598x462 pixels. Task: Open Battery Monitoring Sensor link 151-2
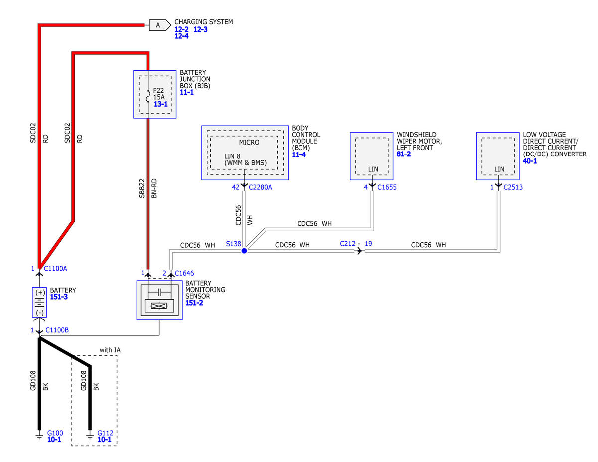tap(194, 303)
